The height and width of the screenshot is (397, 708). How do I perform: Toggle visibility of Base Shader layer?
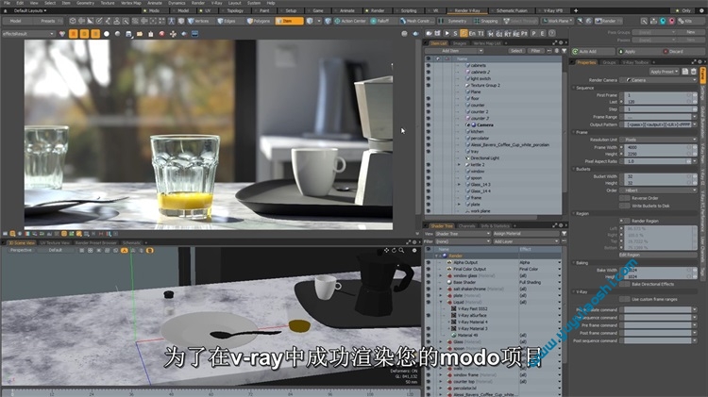[428, 282]
